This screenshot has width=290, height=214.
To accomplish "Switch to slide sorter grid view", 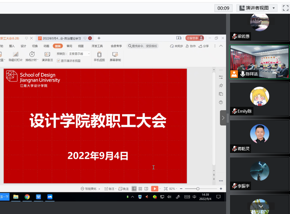I will [140, 189].
